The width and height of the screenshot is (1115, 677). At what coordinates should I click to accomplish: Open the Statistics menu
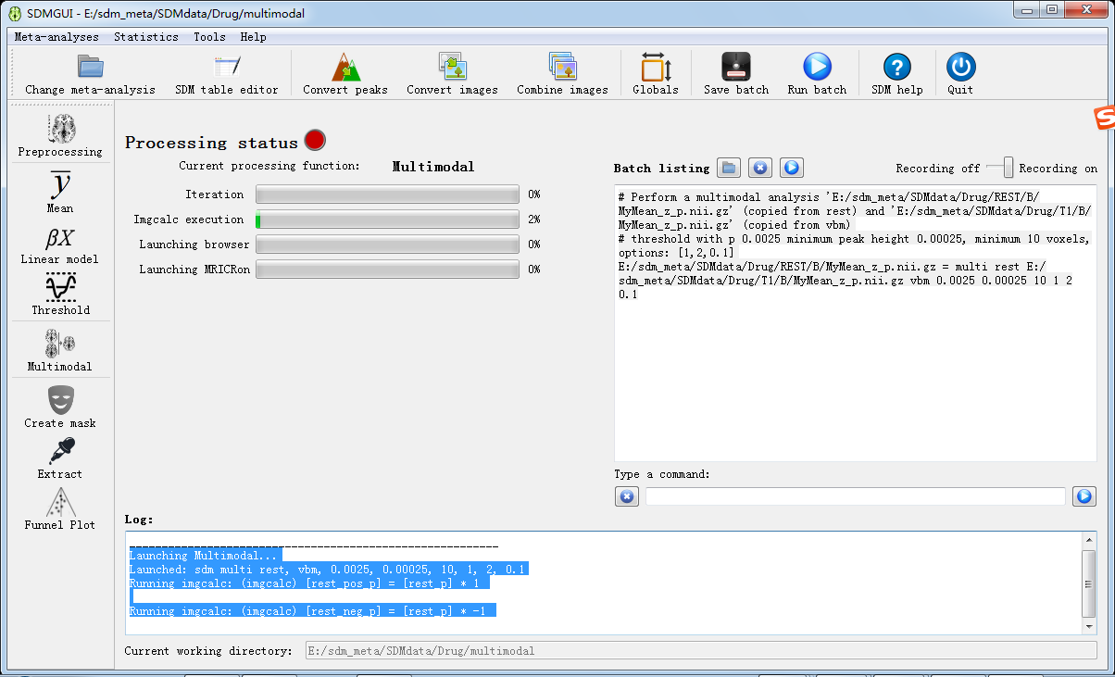click(145, 37)
